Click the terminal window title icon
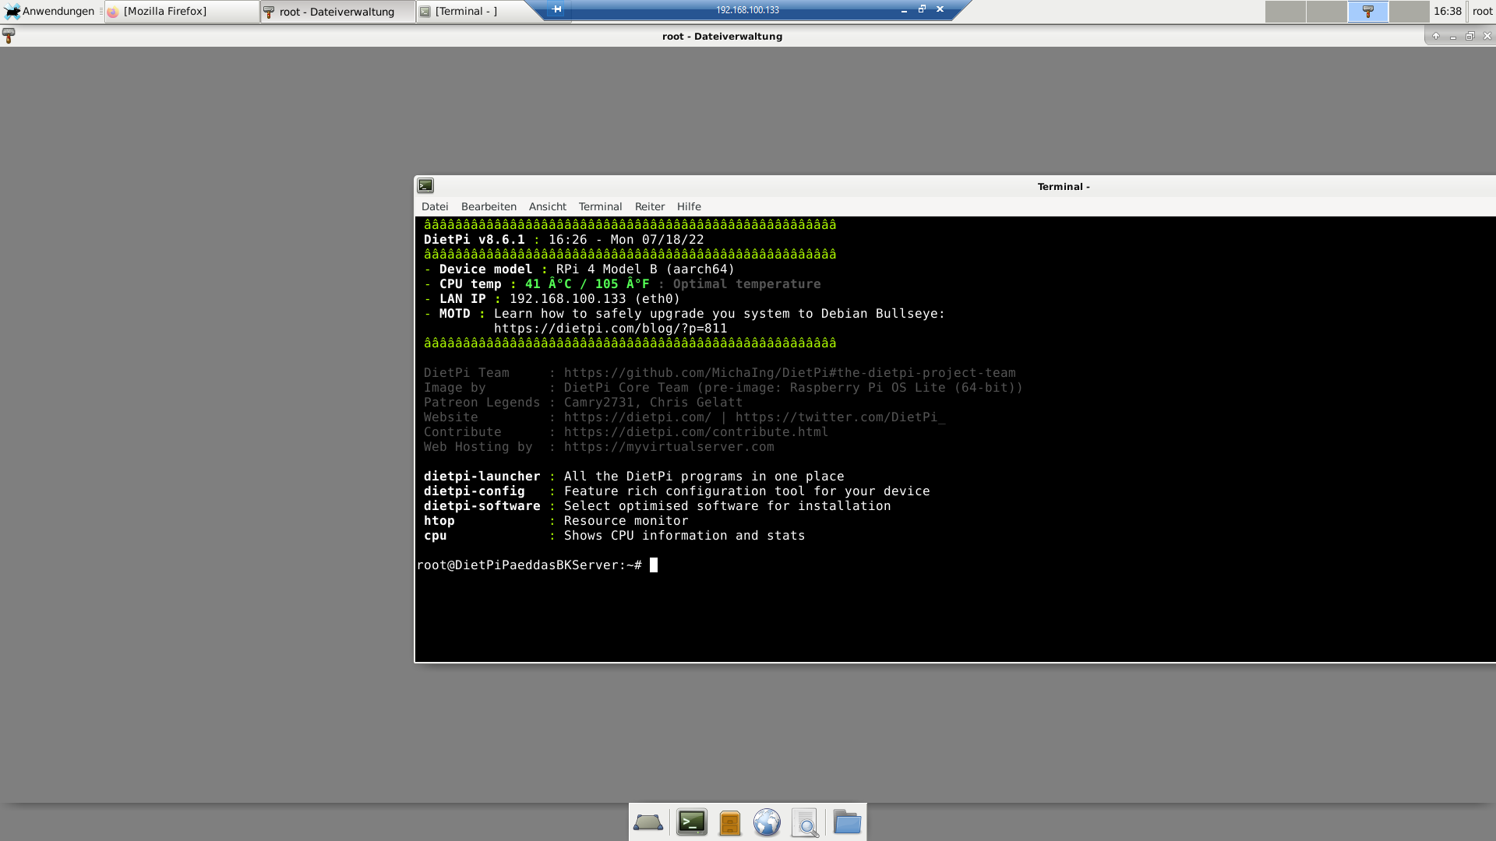The width and height of the screenshot is (1496, 841). click(425, 185)
